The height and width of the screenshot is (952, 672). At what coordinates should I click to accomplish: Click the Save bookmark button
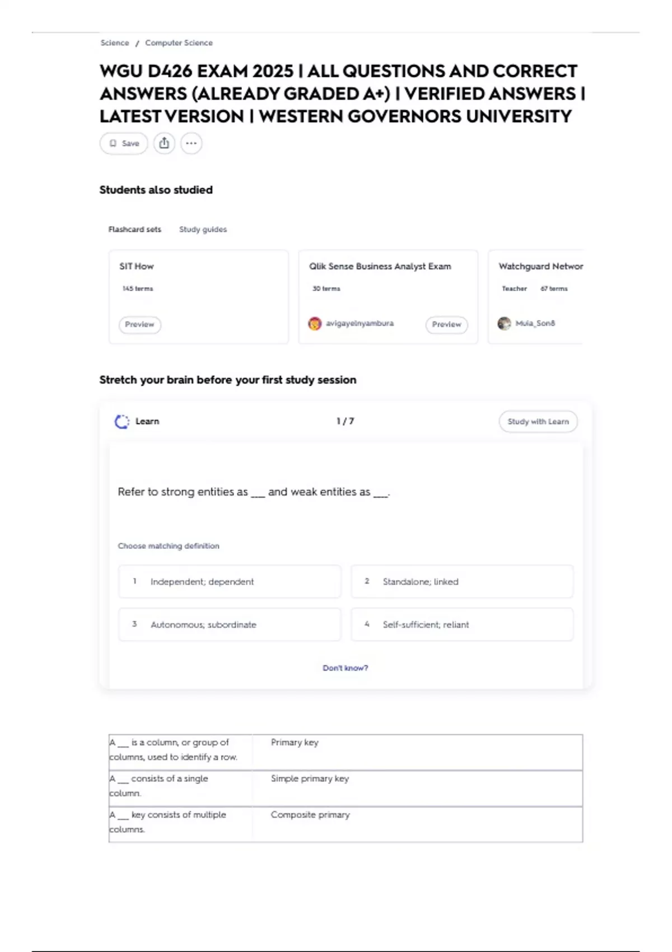(124, 143)
